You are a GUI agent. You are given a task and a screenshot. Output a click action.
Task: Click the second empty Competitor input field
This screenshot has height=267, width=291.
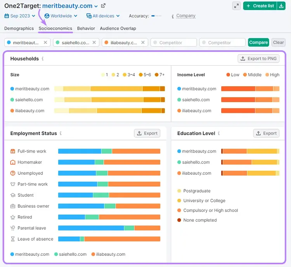point(222,43)
